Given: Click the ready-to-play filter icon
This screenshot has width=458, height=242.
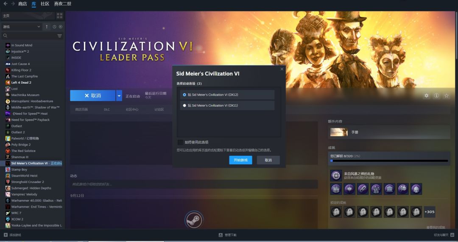Looking at the screenshot, I should (x=61, y=27).
